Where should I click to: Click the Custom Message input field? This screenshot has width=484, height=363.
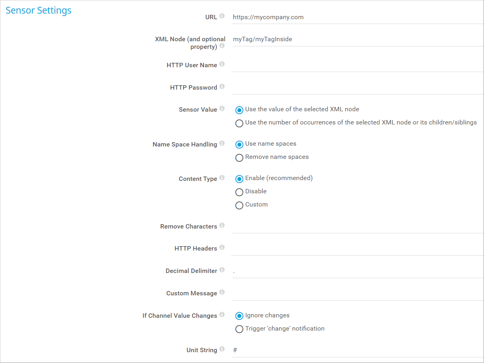357,293
